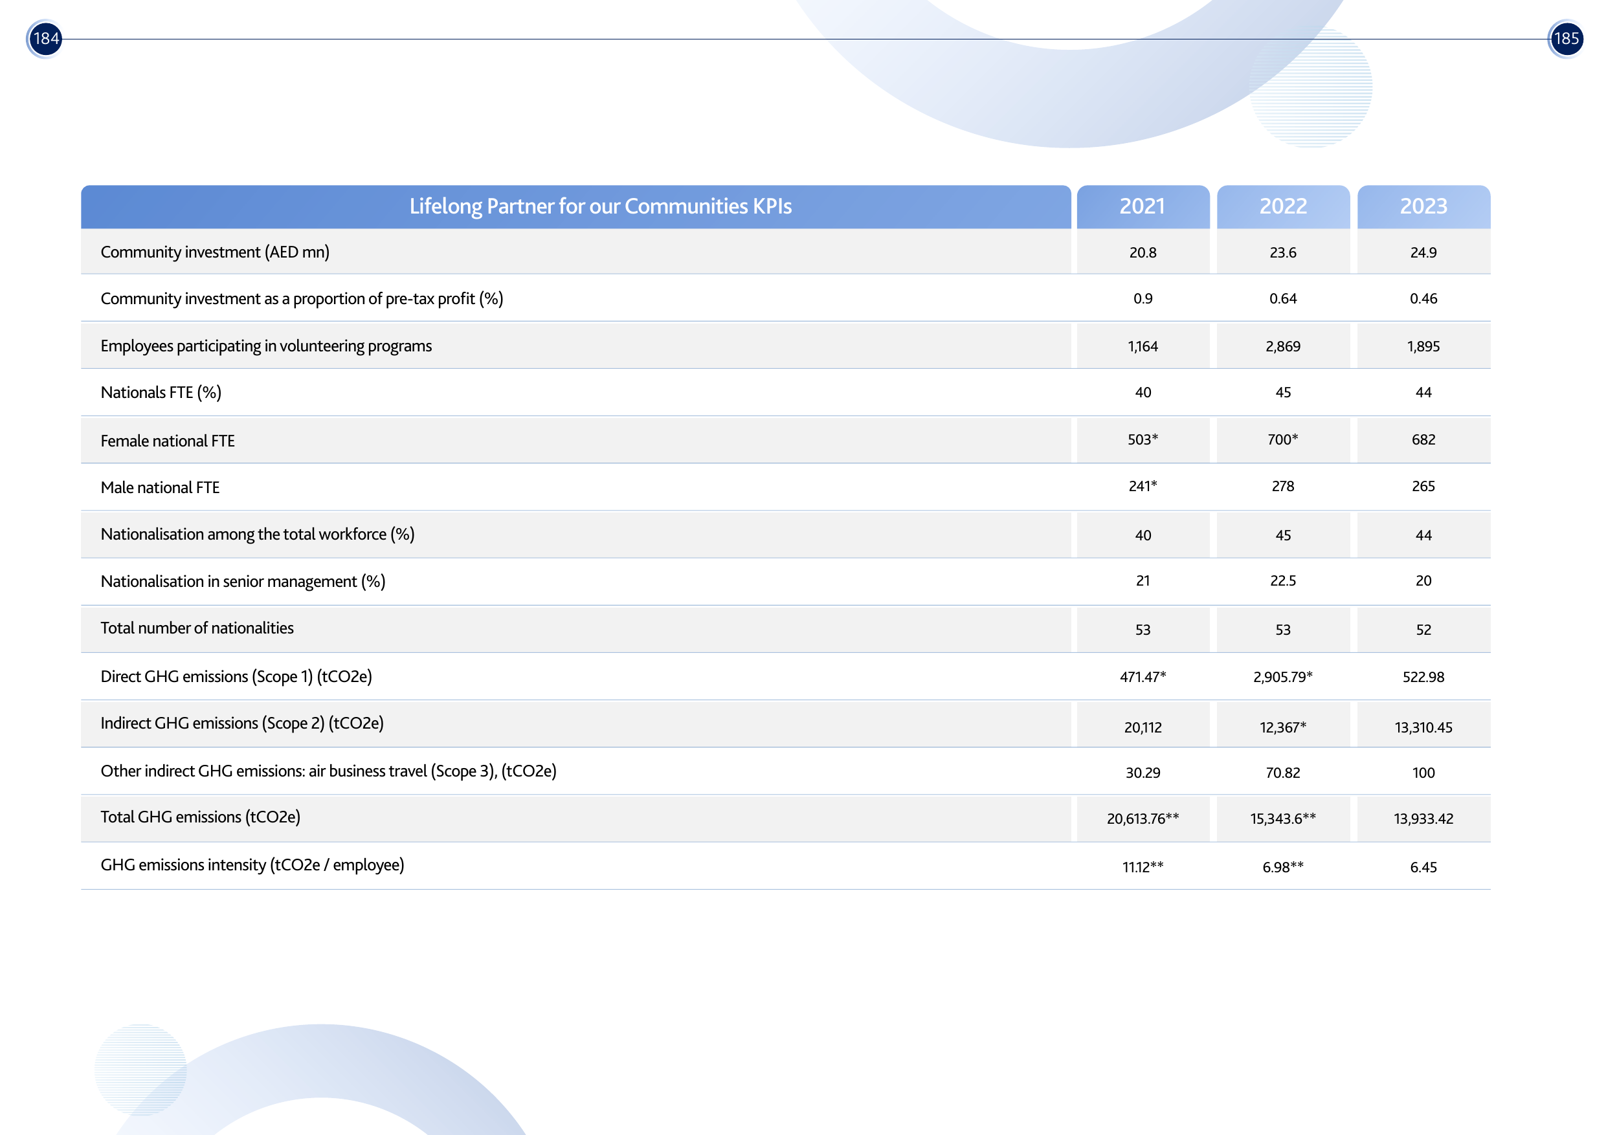Click the 20.8 value cell
The height and width of the screenshot is (1135, 1606).
(1143, 252)
